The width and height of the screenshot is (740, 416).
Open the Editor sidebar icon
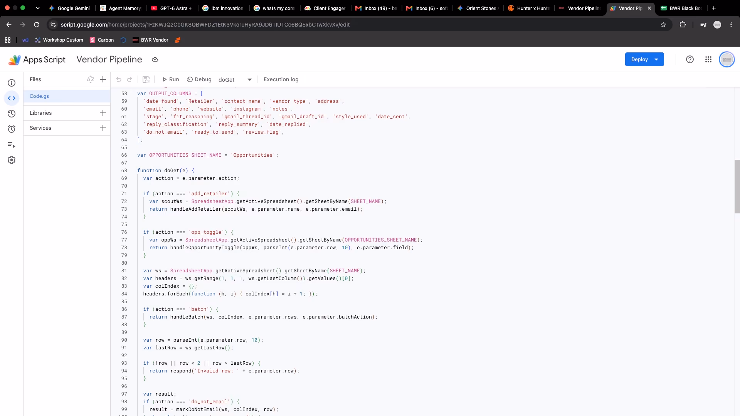pos(12,98)
